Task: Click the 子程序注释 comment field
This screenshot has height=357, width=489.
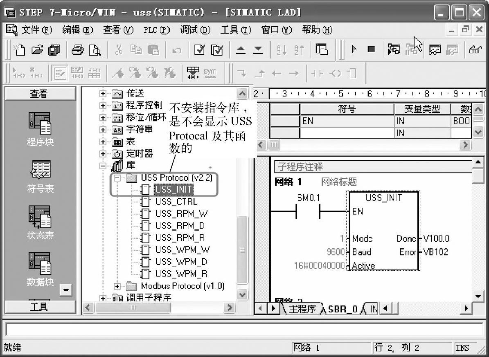Action: 373,167
